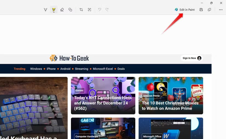The image size is (226, 139).
Task: Open the Trending nav label
Action: click(20, 69)
